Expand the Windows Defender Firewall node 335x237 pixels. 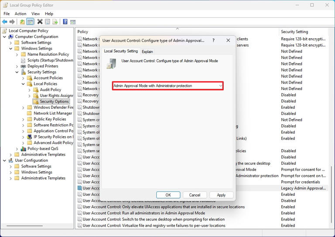click(23, 107)
